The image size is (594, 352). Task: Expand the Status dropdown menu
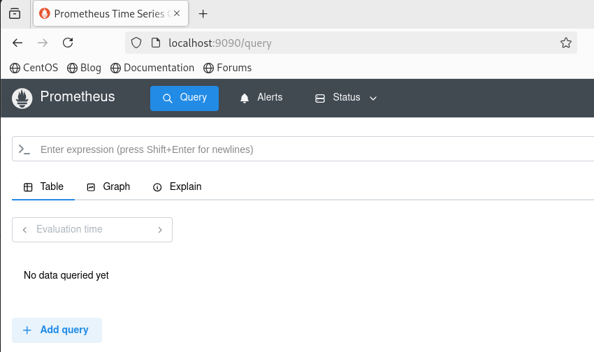[345, 98]
